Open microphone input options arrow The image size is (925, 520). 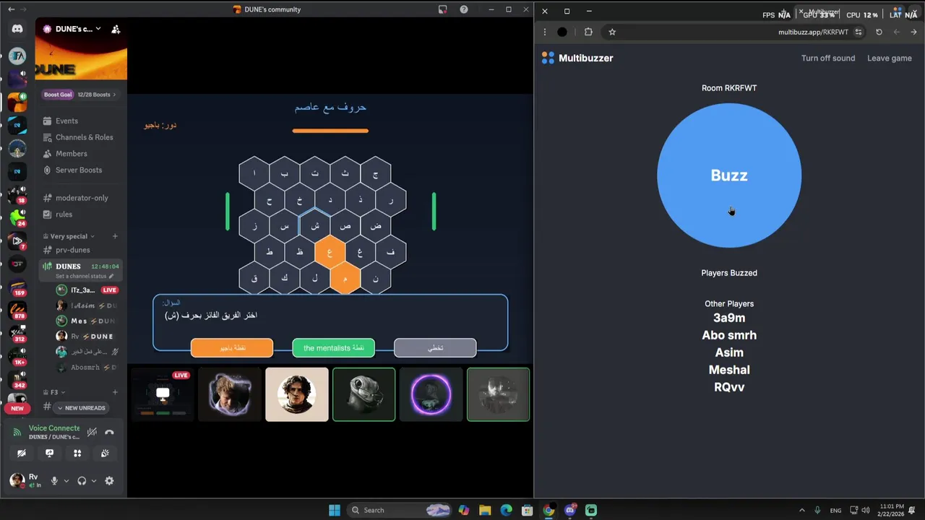(x=66, y=481)
